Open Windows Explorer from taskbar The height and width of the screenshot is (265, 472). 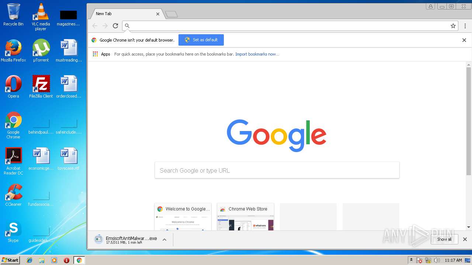point(42,260)
